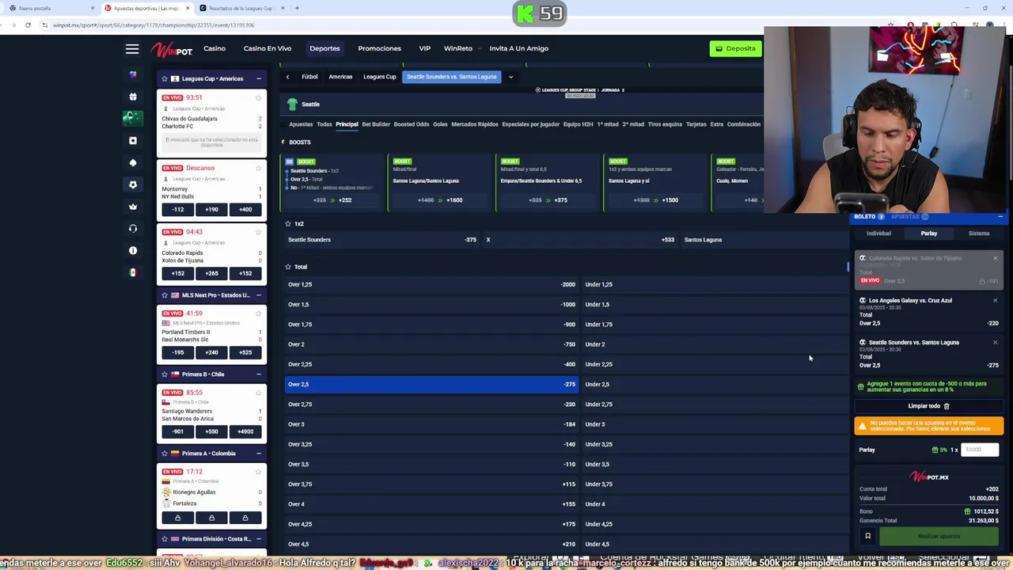Viewport: 1013px width, 570px height.
Task: Collapse the MLS Next Pro section
Action: (x=258, y=295)
